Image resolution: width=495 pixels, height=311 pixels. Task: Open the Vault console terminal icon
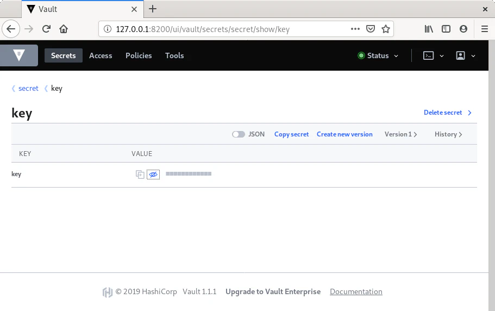tap(429, 55)
